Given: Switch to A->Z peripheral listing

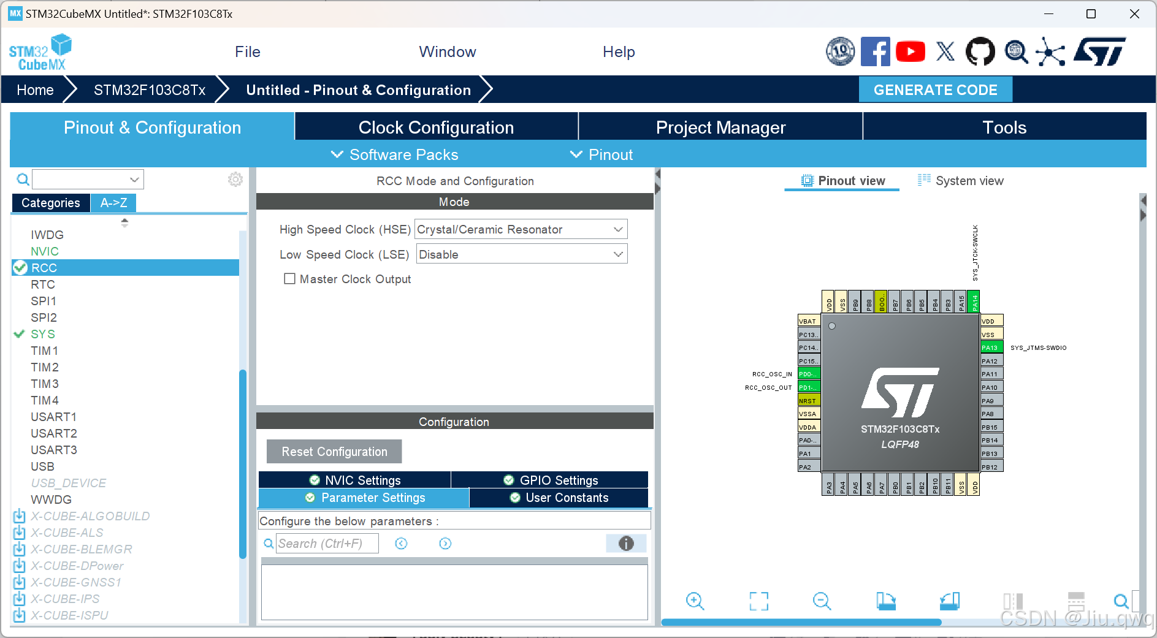Looking at the screenshot, I should tap(113, 203).
